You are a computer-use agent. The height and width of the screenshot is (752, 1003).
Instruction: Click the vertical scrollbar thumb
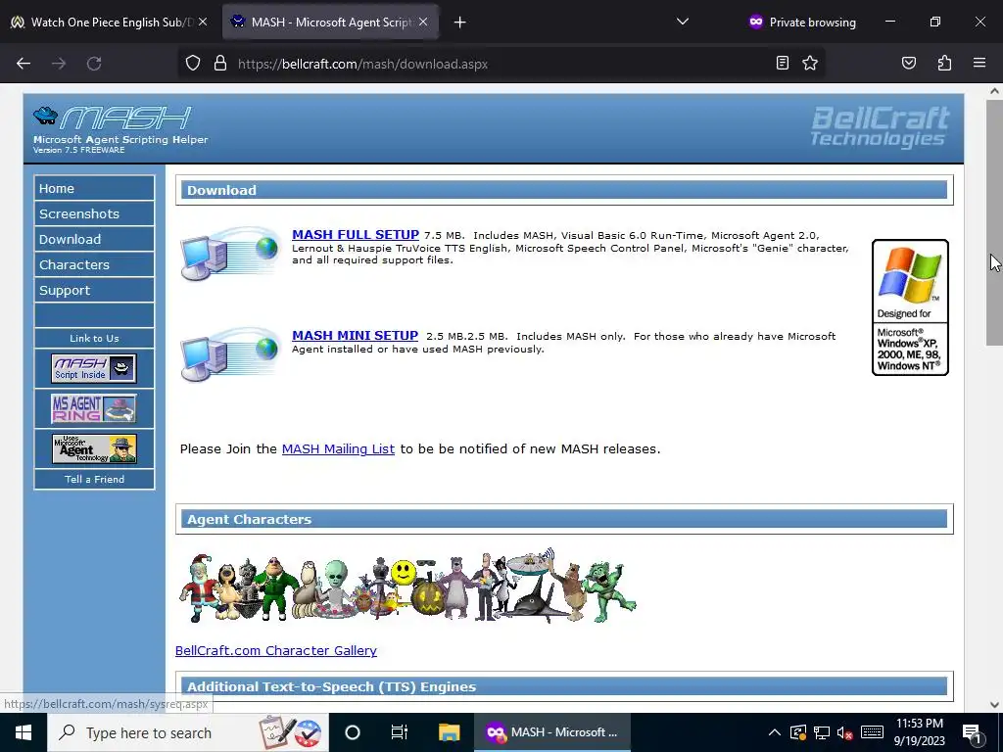click(x=994, y=222)
